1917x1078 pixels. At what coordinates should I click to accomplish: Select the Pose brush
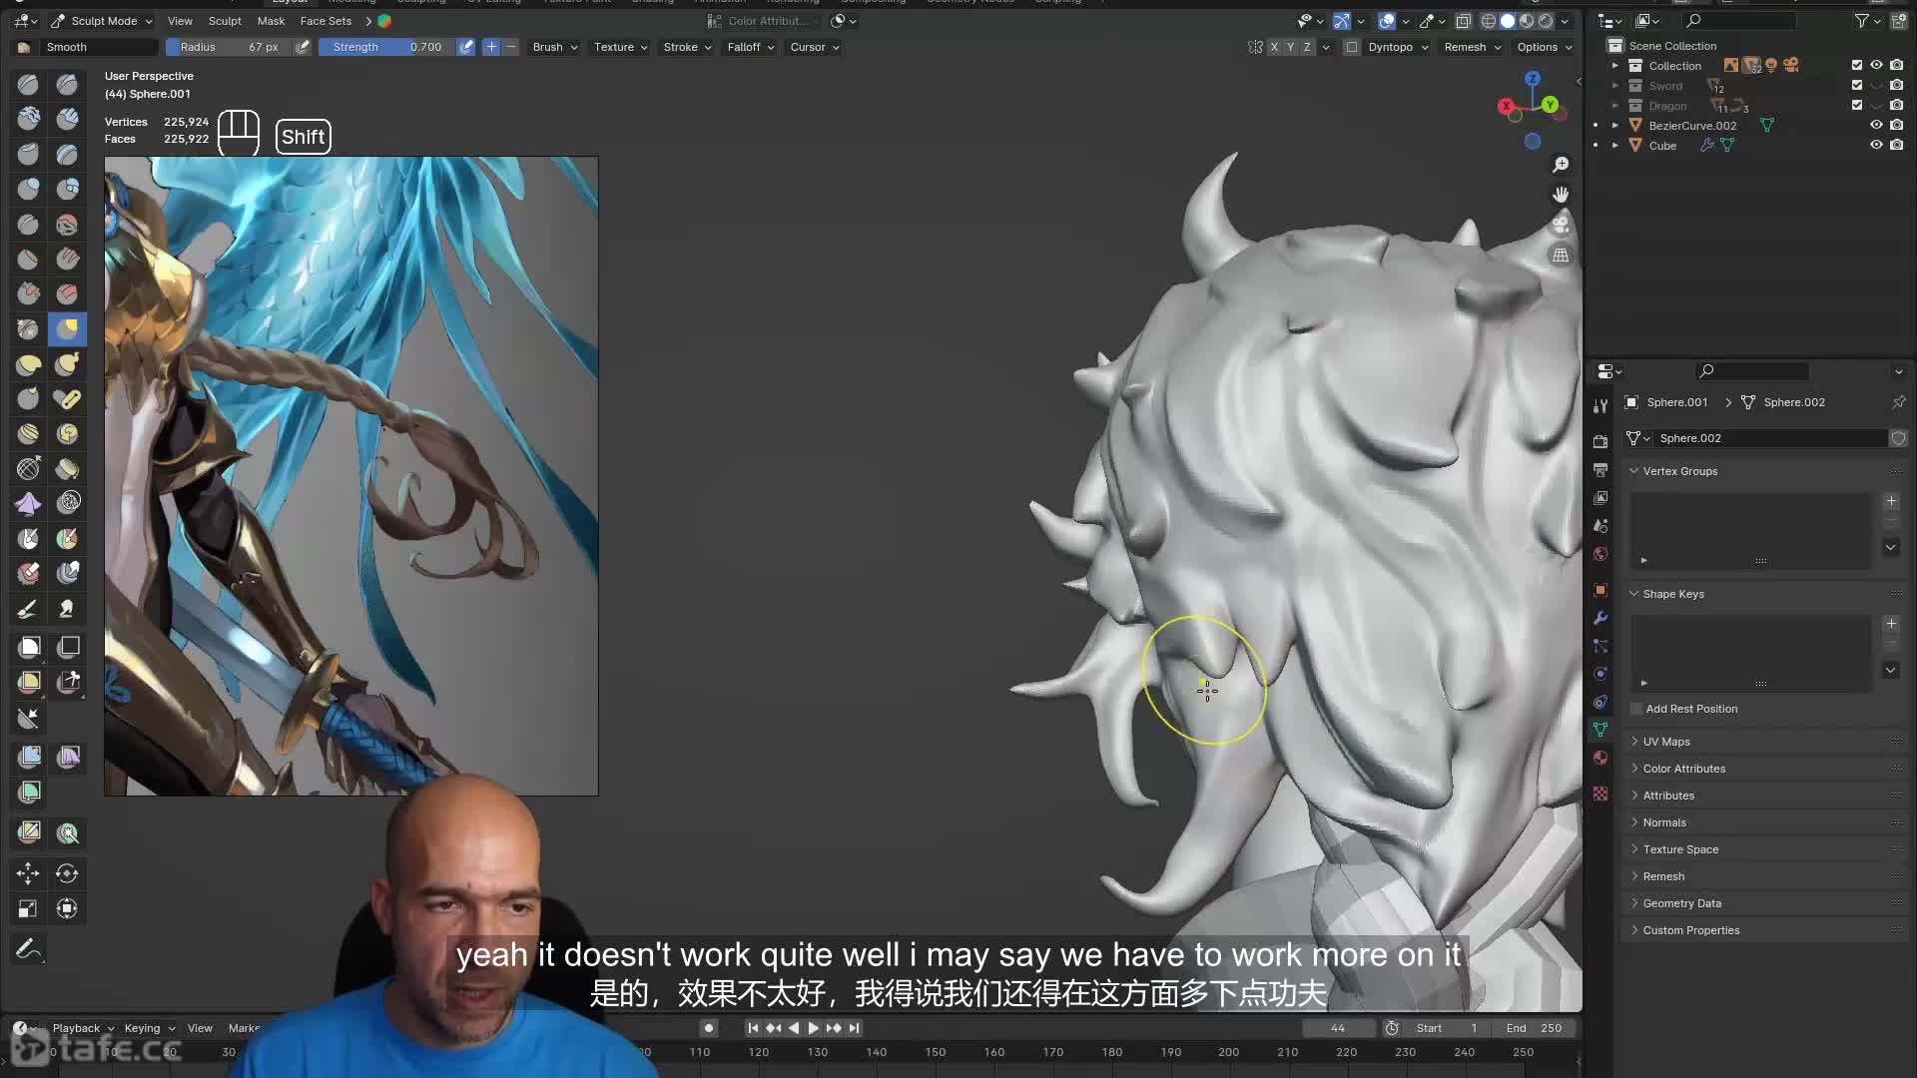pos(67,399)
